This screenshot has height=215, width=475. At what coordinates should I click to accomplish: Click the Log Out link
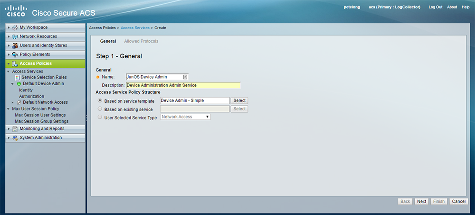coord(436,7)
